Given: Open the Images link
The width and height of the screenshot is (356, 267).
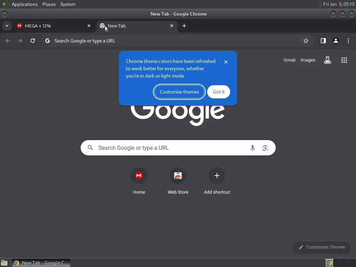Looking at the screenshot, I should point(308,60).
